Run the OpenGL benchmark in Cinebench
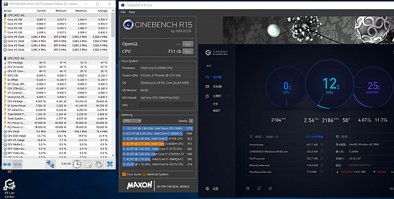The width and height of the screenshot is (394, 199). coord(188,44)
